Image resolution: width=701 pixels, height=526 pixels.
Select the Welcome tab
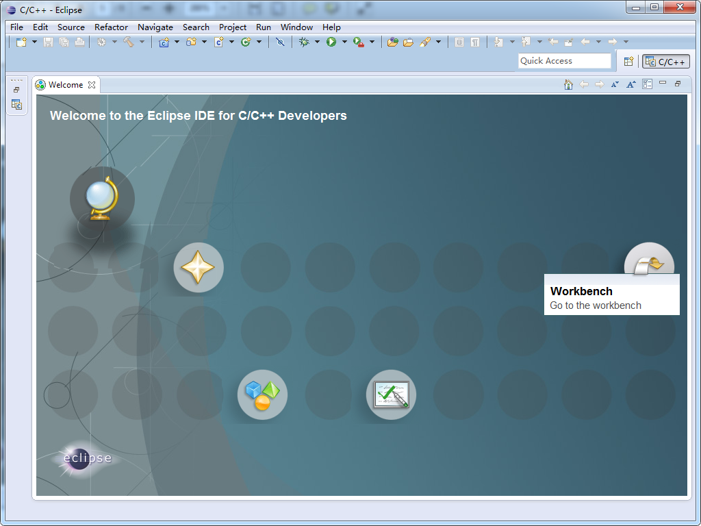pyautogui.click(x=65, y=84)
